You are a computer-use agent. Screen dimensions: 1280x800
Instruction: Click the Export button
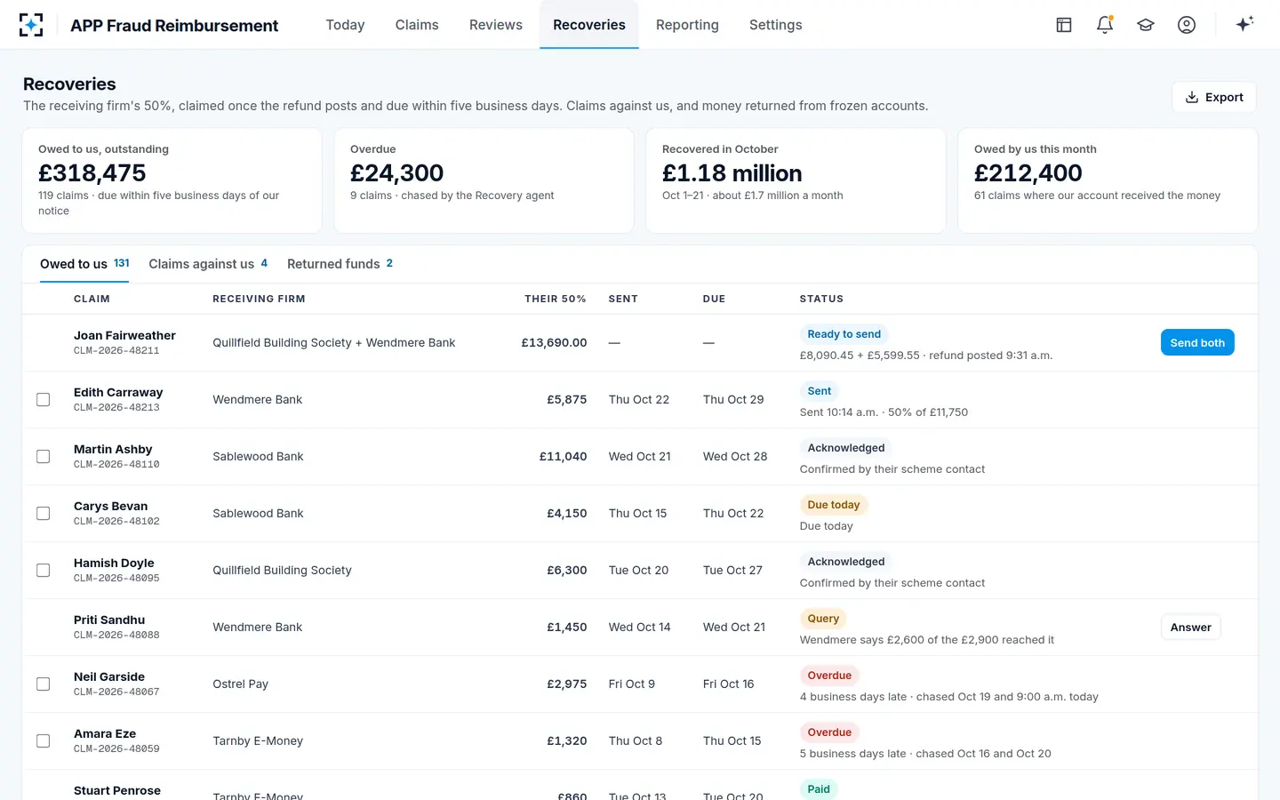[x=1214, y=98]
